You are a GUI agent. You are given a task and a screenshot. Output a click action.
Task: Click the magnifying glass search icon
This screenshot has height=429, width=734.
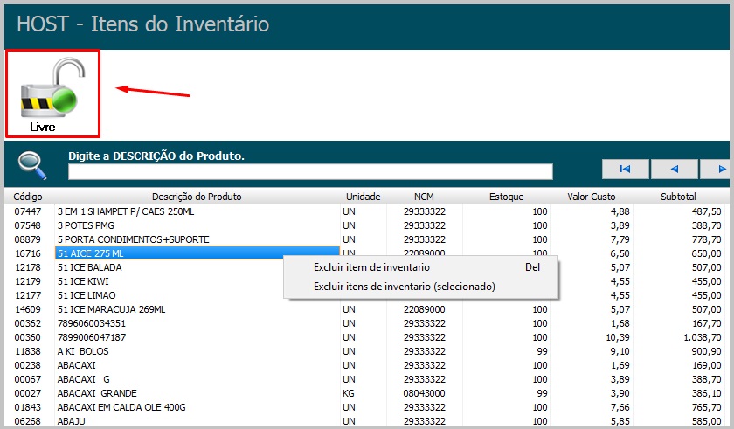click(x=32, y=166)
